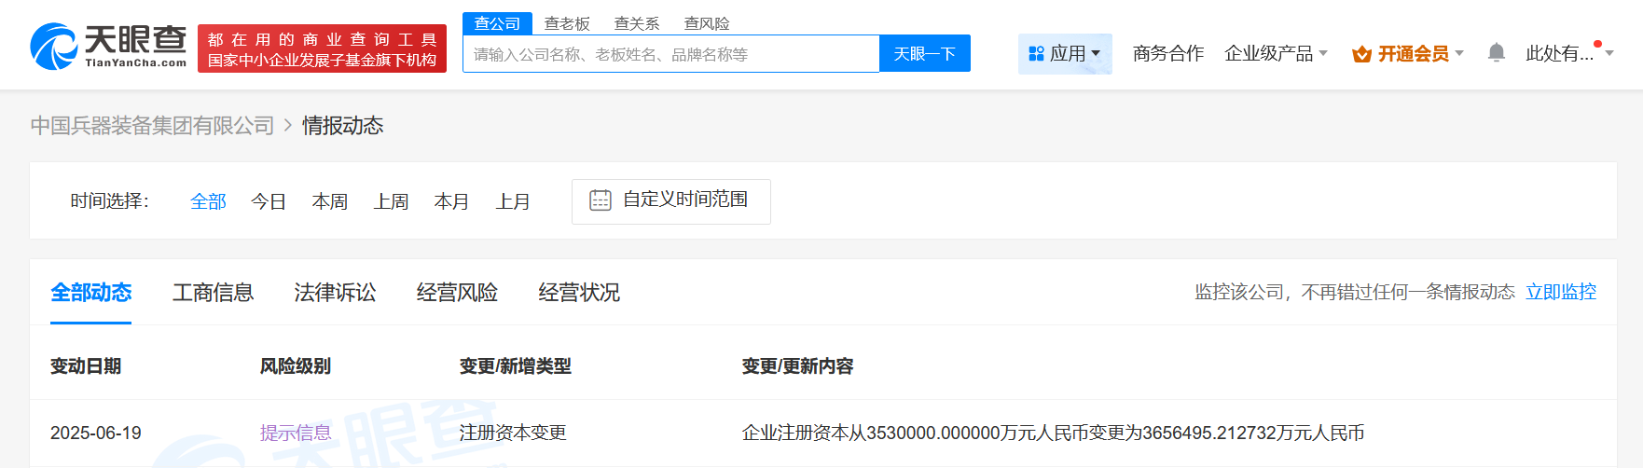Click the 立即监控 link
1643x468 pixels.
point(1561,292)
